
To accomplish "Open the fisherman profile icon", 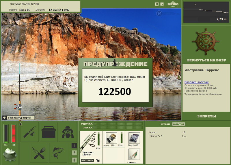I will pyautogui.click(x=68, y=132).
